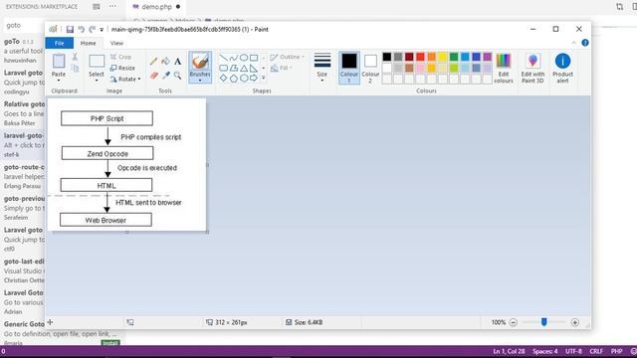Click UTF-8 encoding in status bar

pyautogui.click(x=573, y=351)
